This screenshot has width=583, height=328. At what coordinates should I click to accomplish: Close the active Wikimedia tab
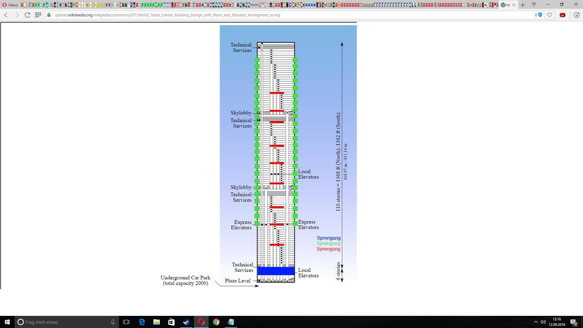514,5
